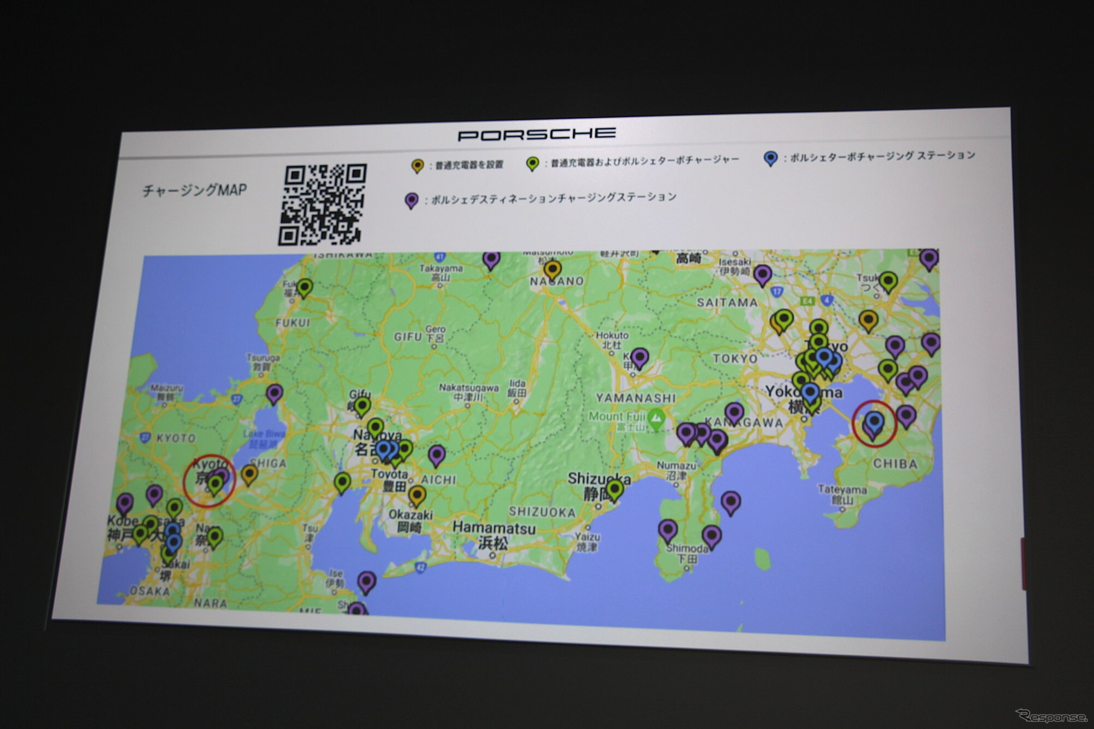Click the NAGANO map label
Viewport: 1094px width, 729px height.
coord(557,281)
